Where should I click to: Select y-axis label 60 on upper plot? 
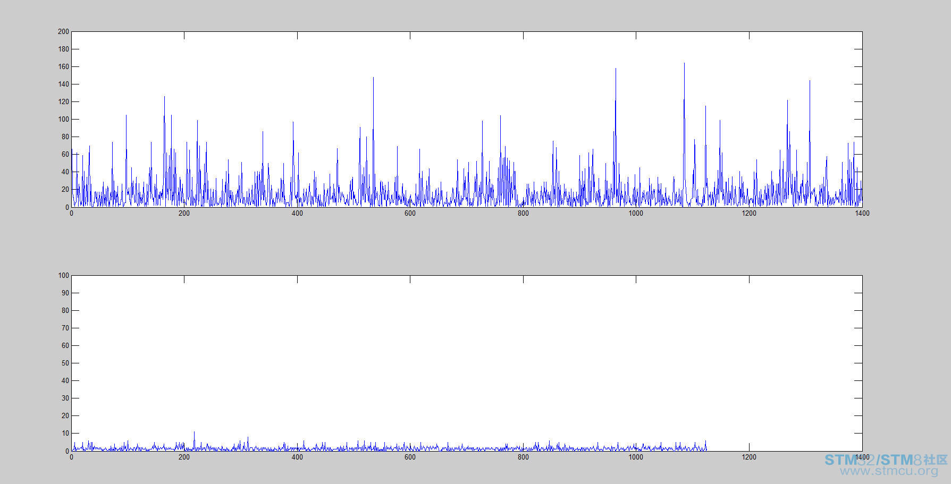(65, 154)
